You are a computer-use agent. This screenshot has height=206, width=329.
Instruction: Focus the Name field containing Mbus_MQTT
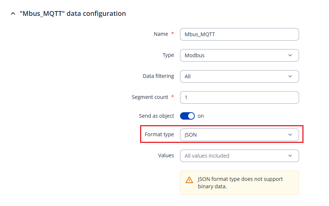pos(239,34)
